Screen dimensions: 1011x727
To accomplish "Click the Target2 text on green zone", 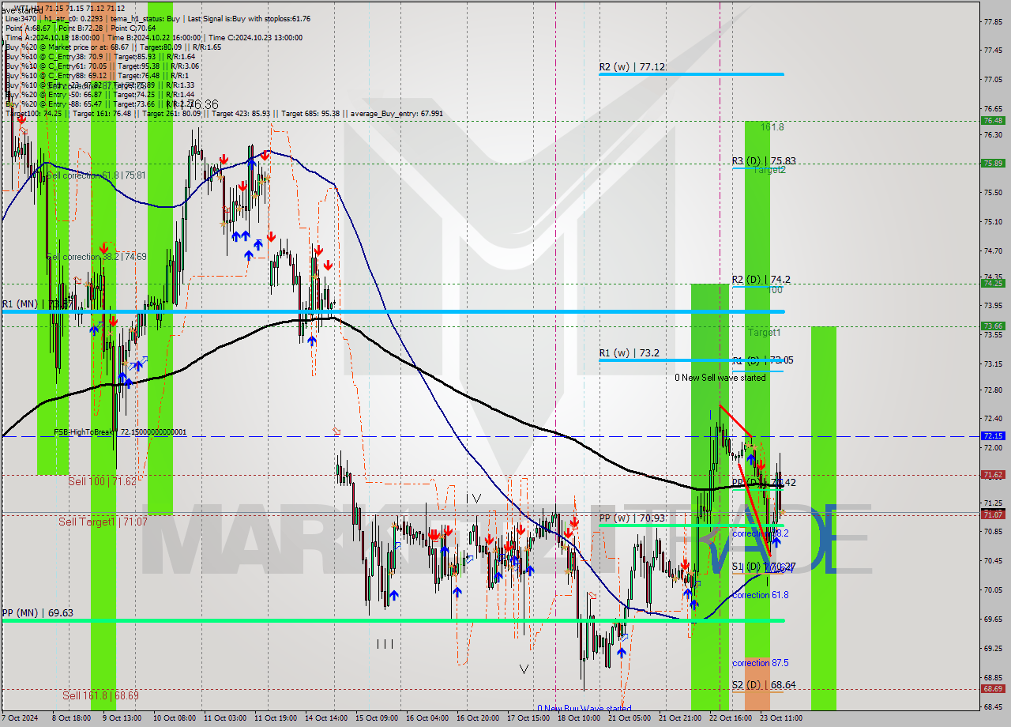I will point(769,169).
